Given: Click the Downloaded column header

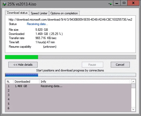Looking at the screenshot, I should 26,82.
